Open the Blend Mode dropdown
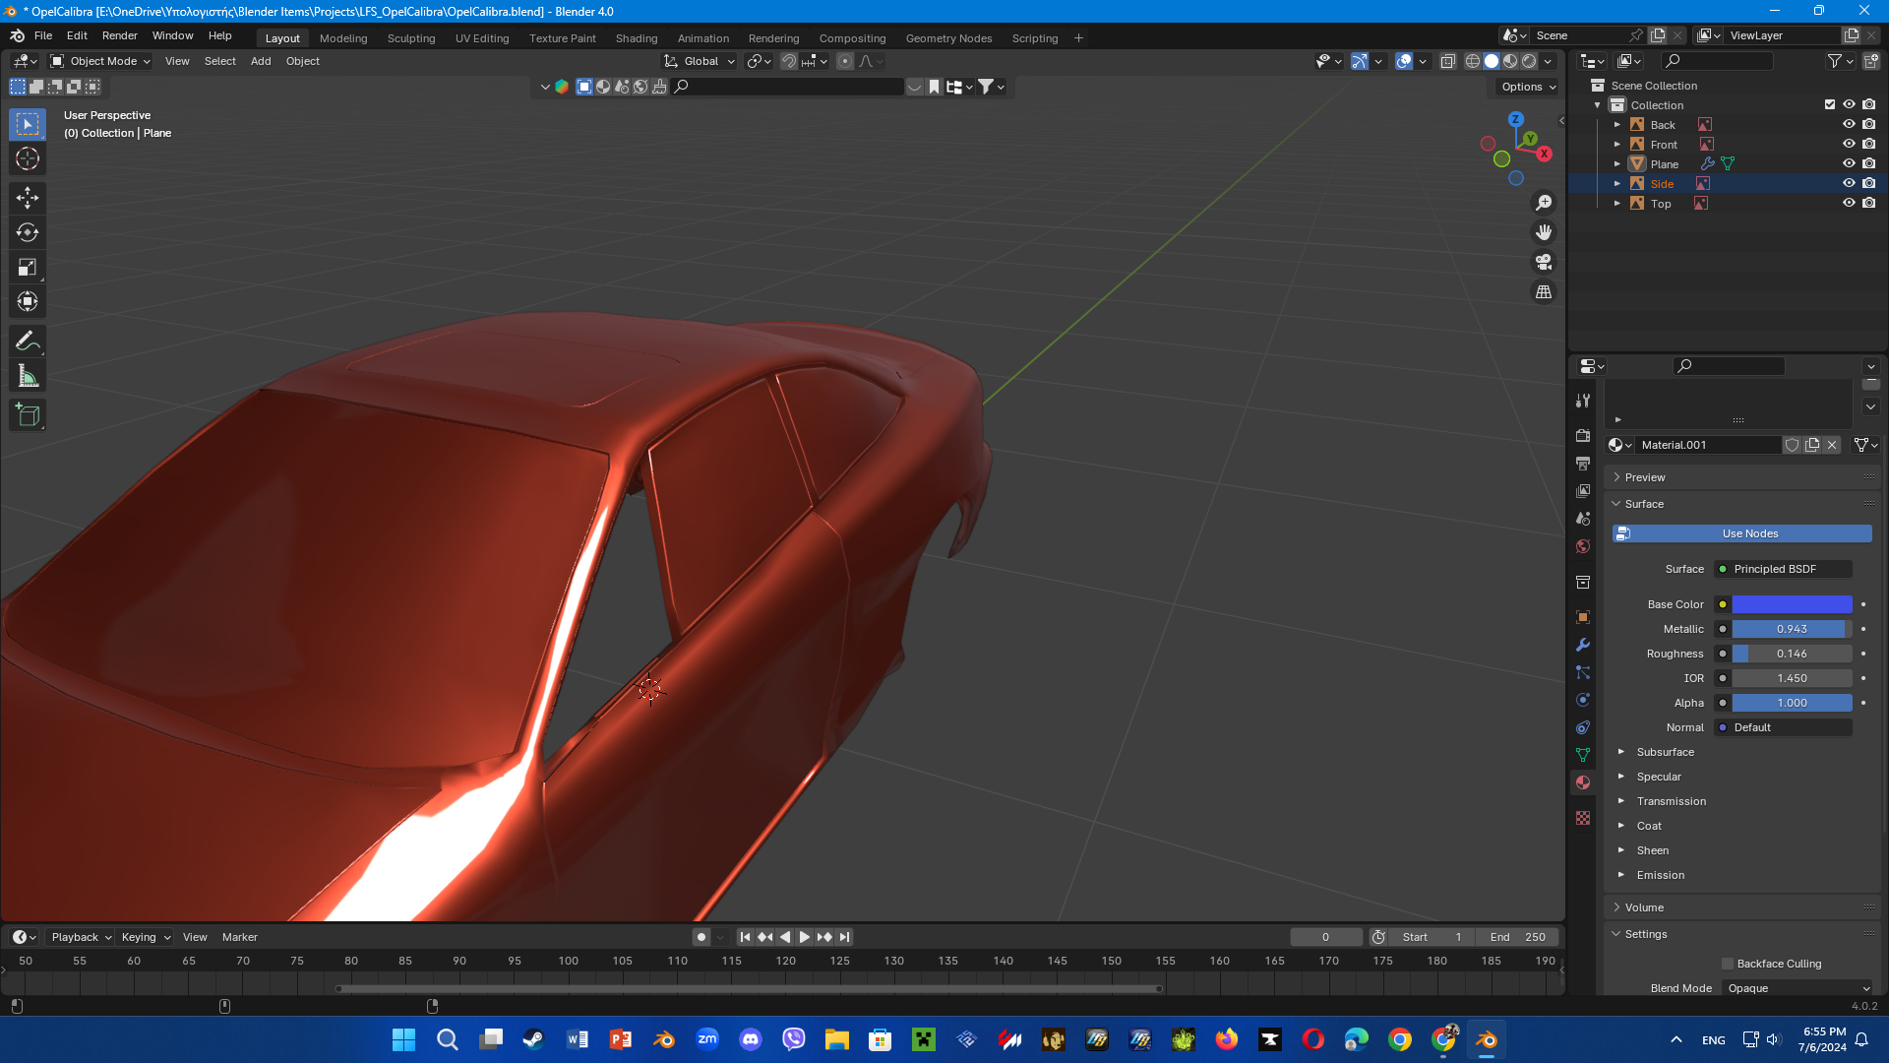Viewport: 1889px width, 1063px height. coord(1798,988)
